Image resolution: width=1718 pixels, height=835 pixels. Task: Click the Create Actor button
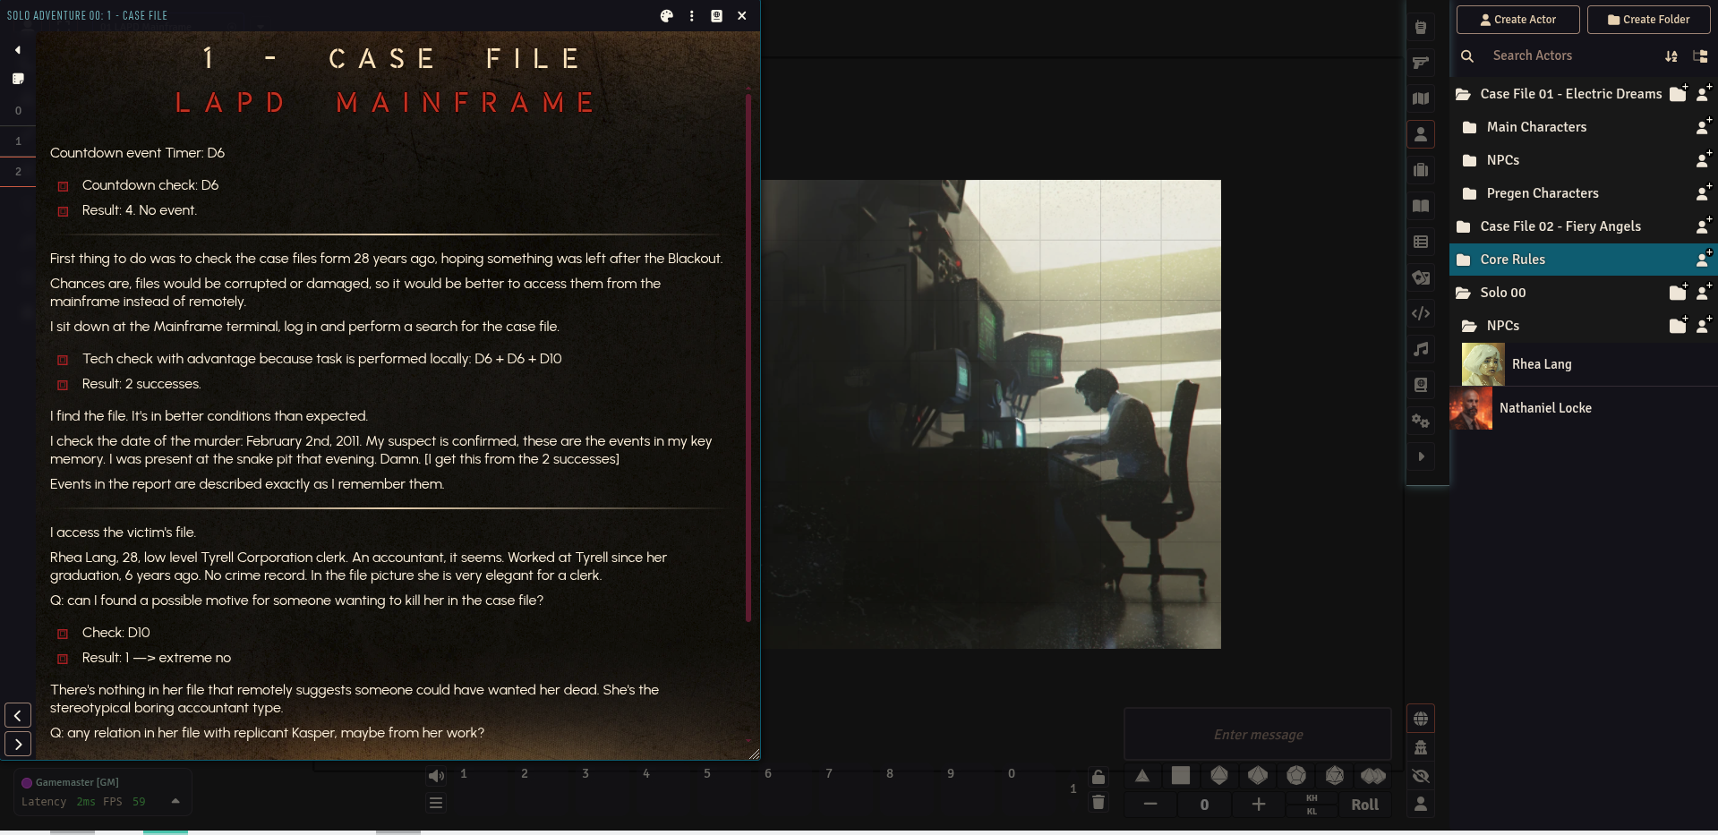tap(1517, 20)
